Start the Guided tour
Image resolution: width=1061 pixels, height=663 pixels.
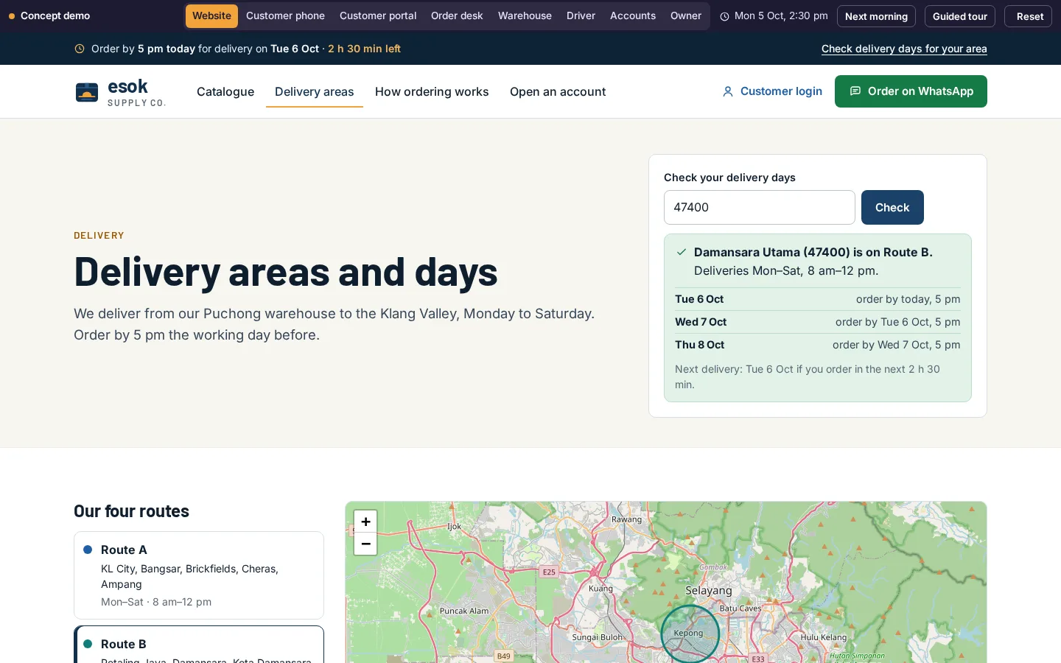tap(960, 16)
